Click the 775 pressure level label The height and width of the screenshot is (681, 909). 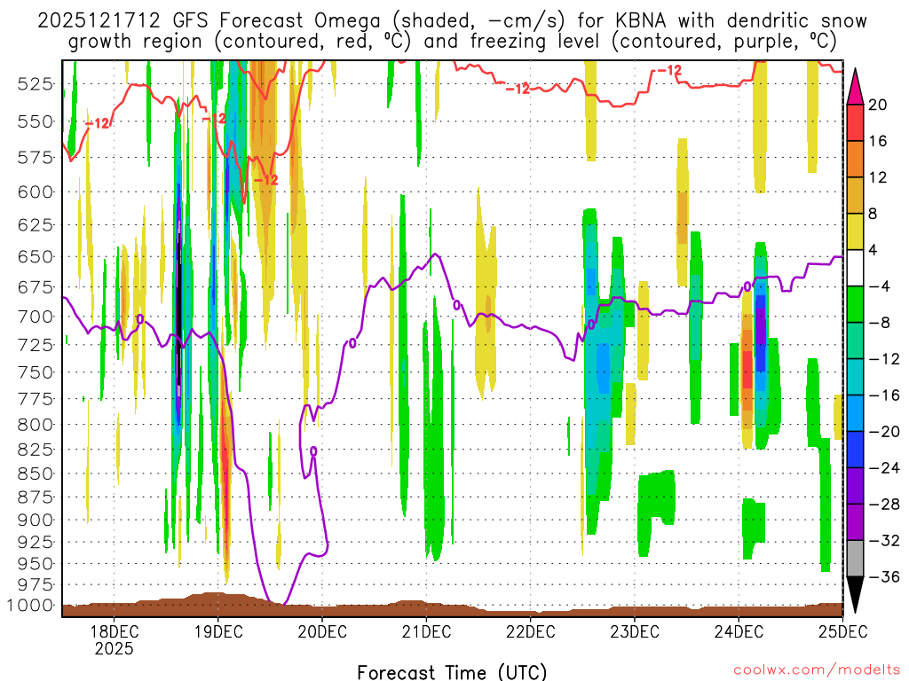(x=35, y=399)
